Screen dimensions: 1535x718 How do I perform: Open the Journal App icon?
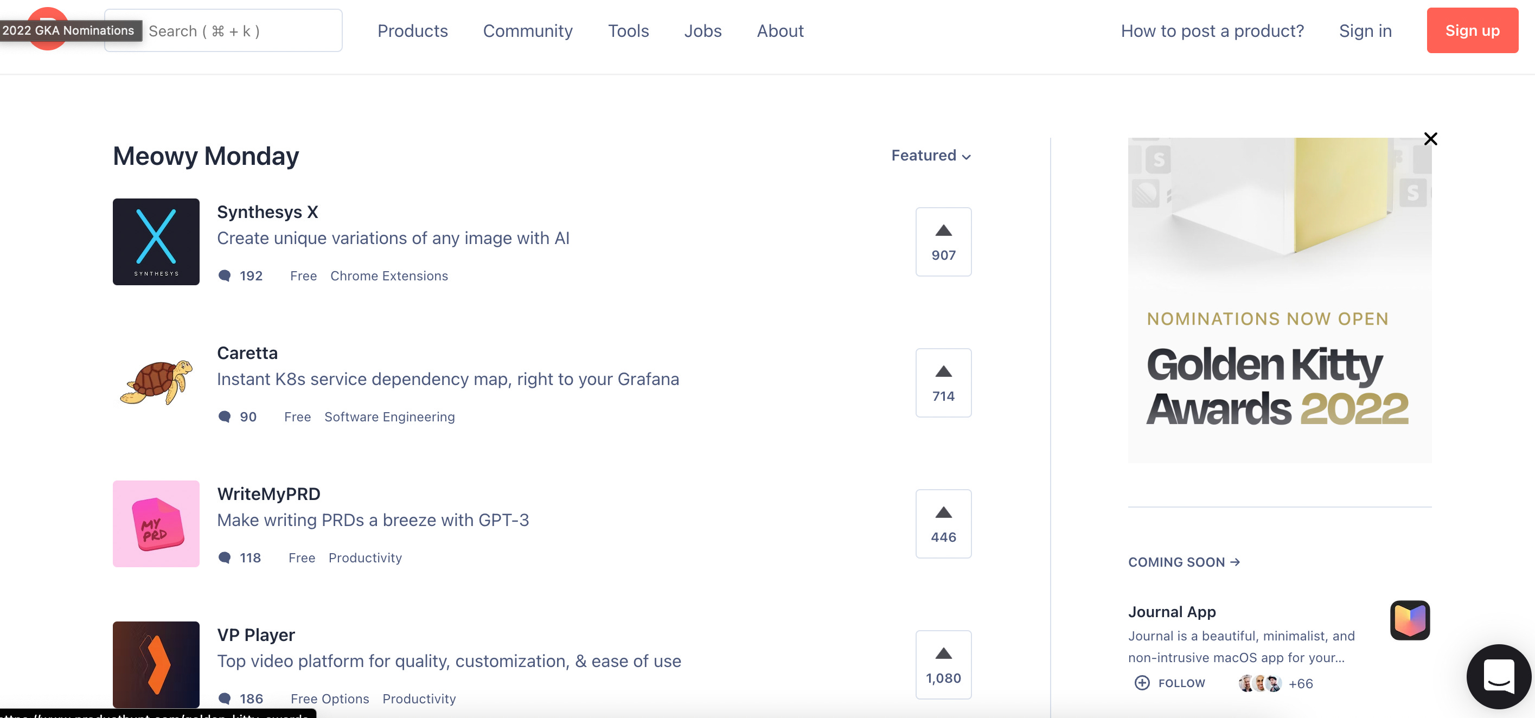click(1409, 620)
